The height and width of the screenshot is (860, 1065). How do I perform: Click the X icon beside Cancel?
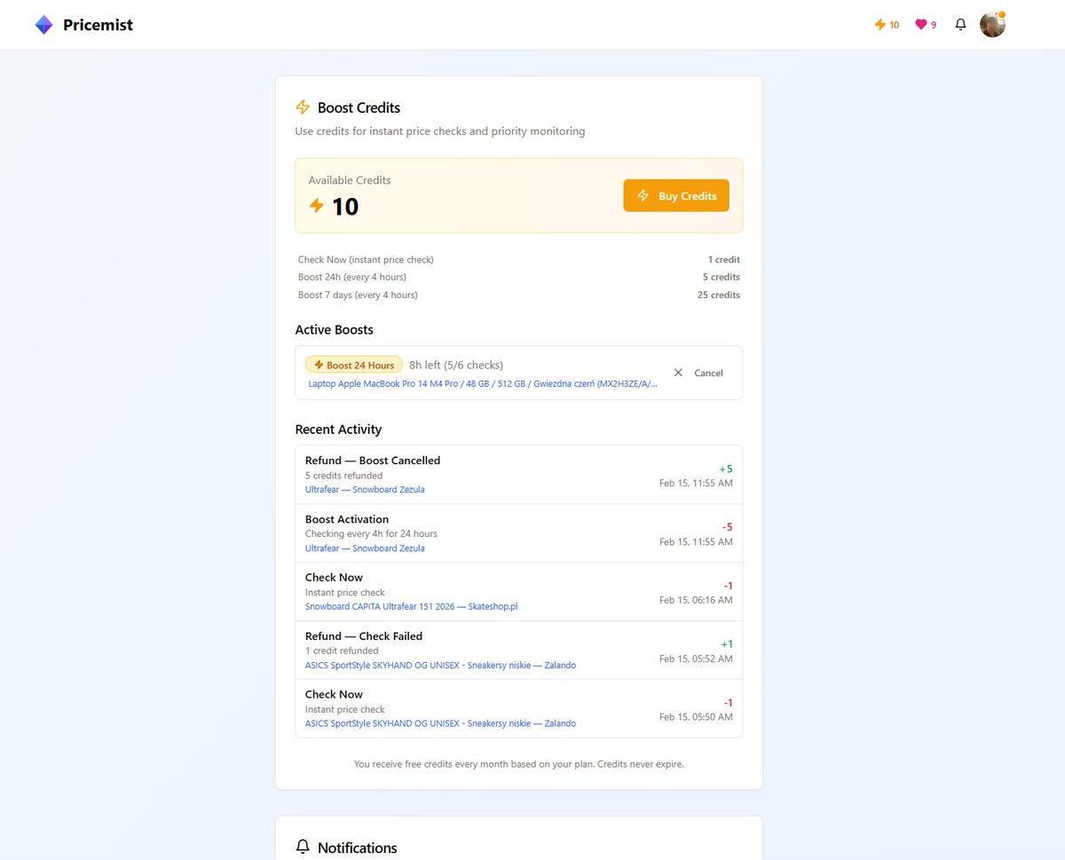click(x=678, y=373)
